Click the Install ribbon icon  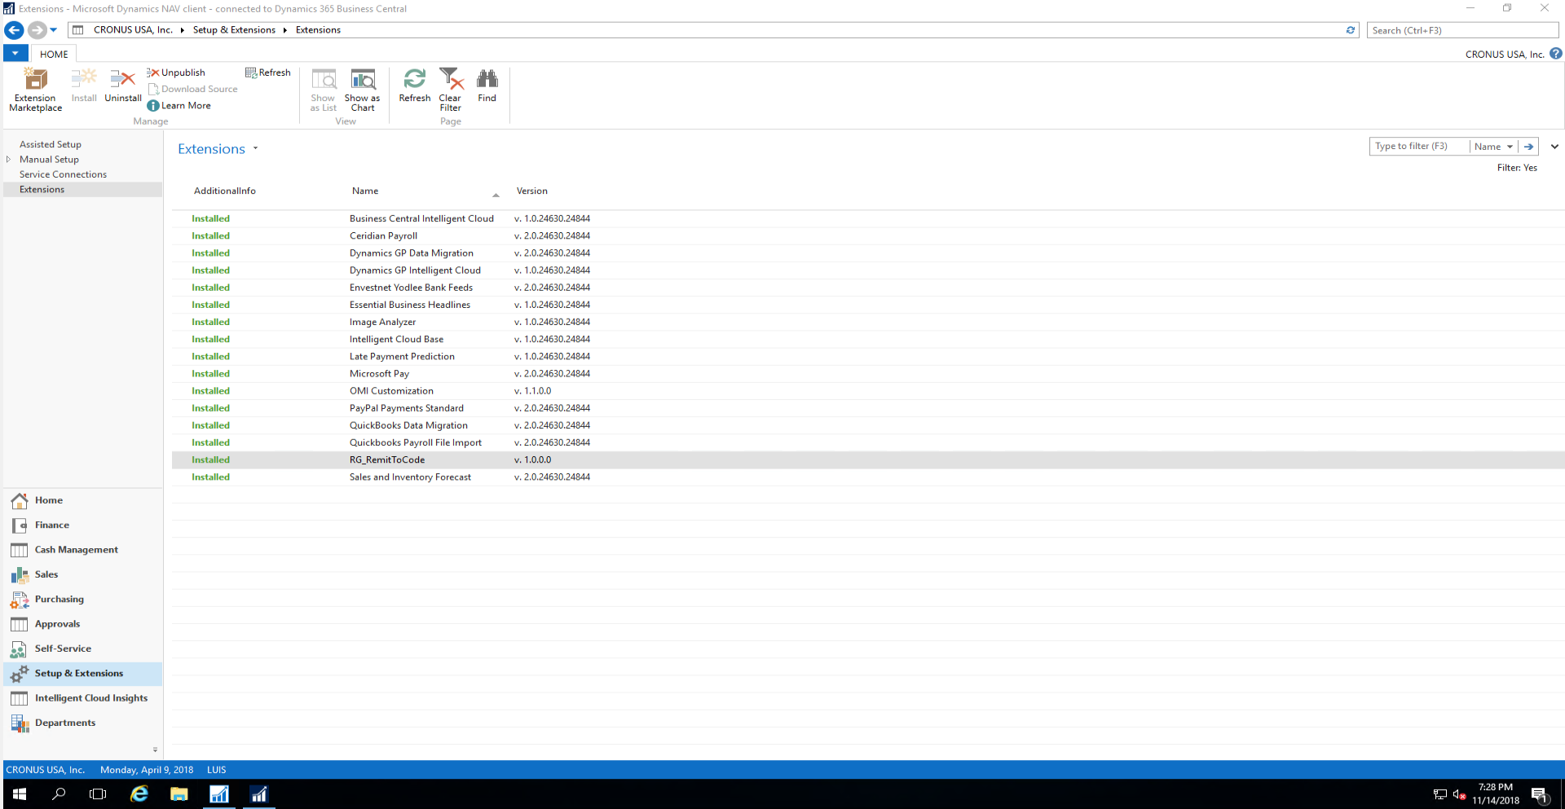(84, 86)
